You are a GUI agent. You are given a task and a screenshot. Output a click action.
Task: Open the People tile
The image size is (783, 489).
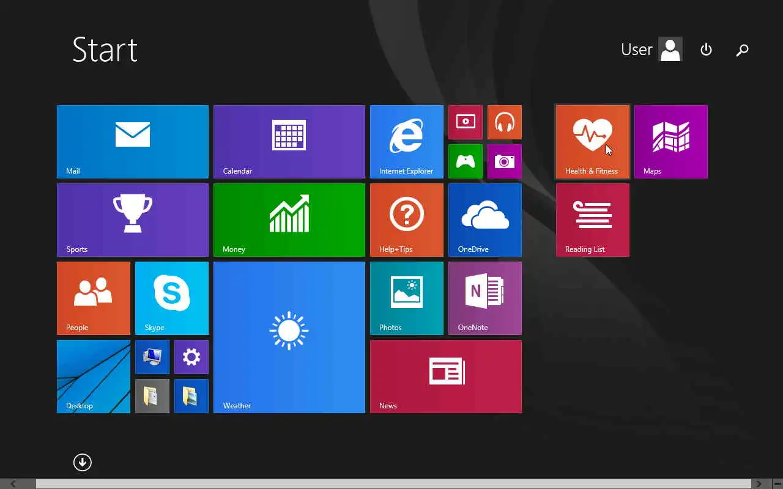click(x=94, y=298)
